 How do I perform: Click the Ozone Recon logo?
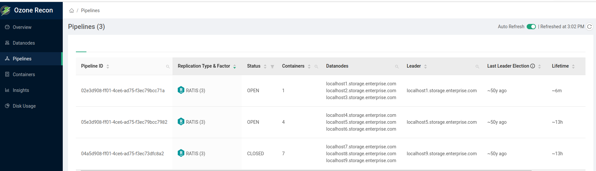(x=6, y=11)
